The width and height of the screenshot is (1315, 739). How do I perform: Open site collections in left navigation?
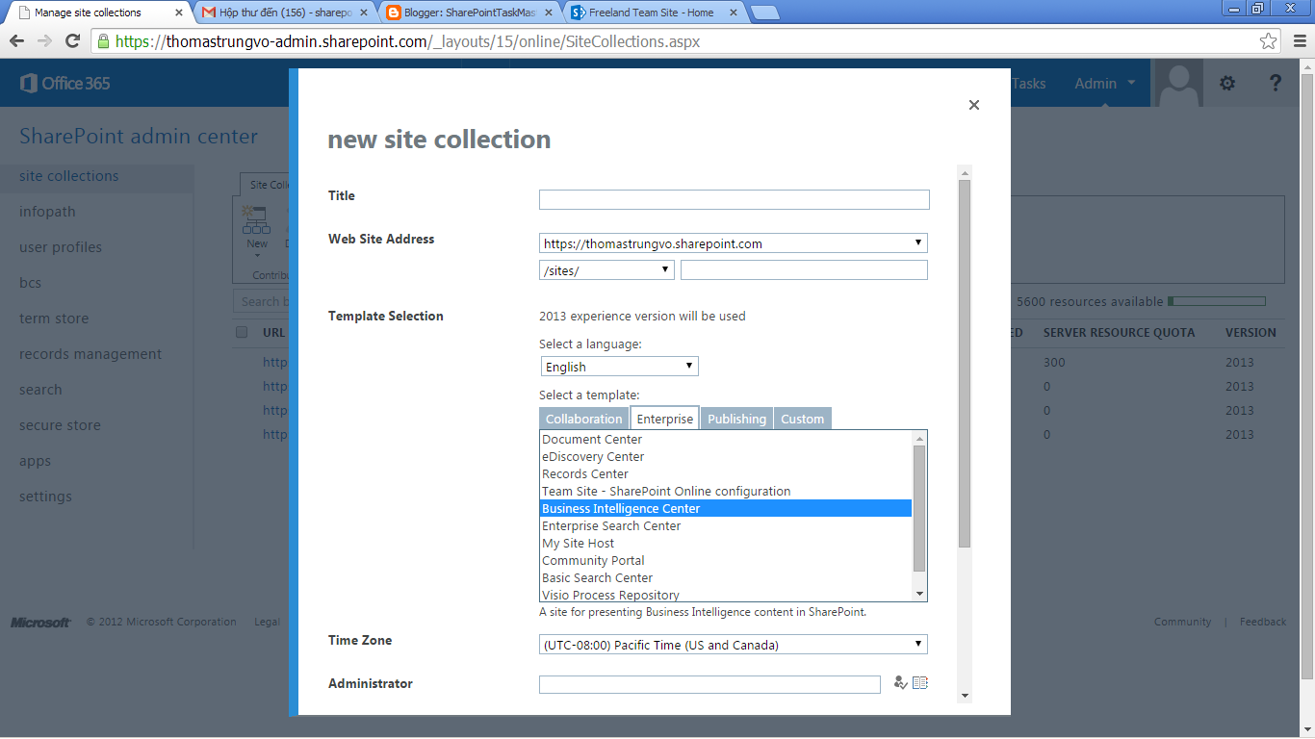tap(69, 176)
